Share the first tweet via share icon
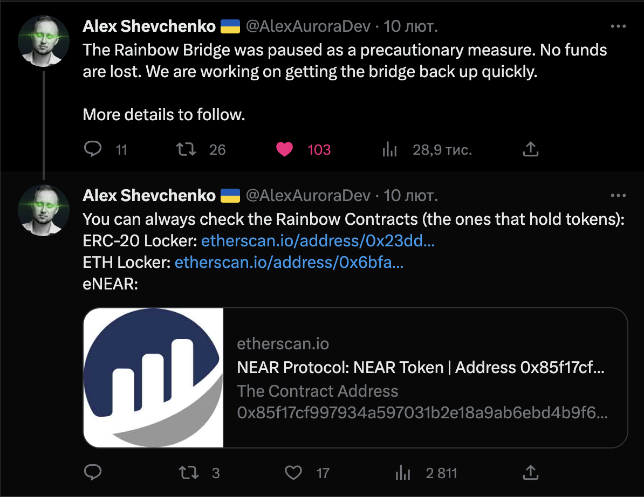The width and height of the screenshot is (644, 497). point(530,149)
